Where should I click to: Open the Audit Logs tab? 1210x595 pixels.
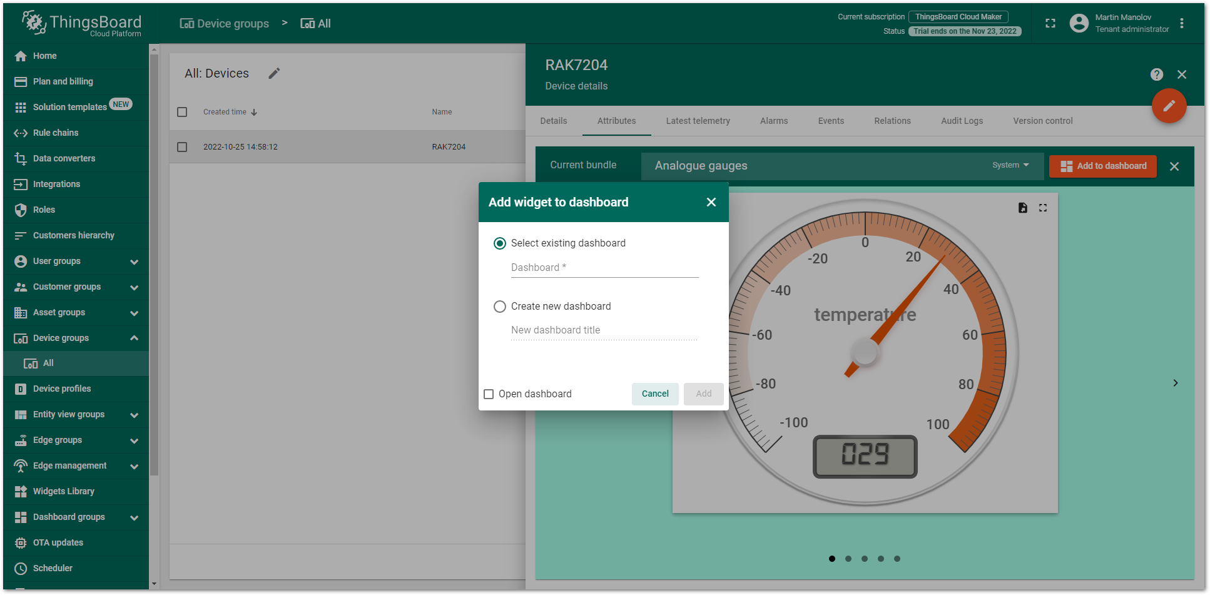click(x=962, y=121)
